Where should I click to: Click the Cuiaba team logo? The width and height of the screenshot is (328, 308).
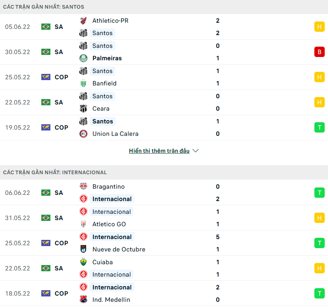(83, 262)
